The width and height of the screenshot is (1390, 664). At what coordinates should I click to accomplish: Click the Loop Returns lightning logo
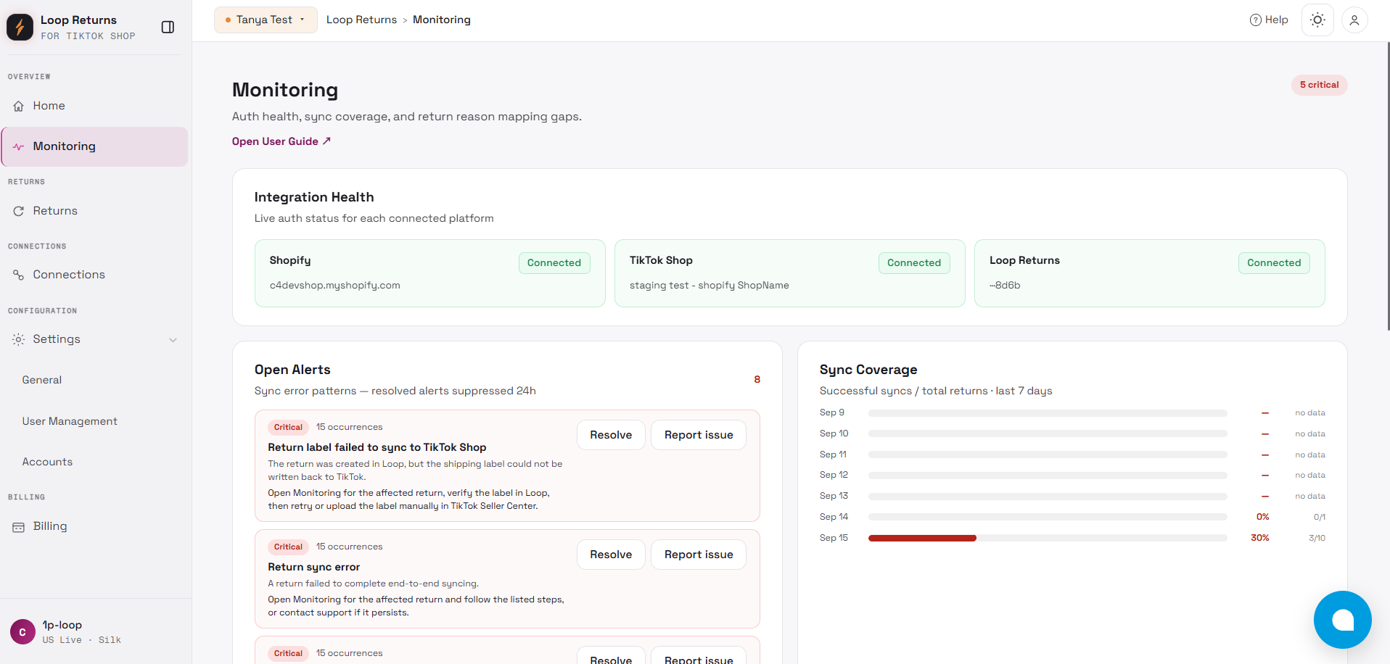click(x=20, y=27)
